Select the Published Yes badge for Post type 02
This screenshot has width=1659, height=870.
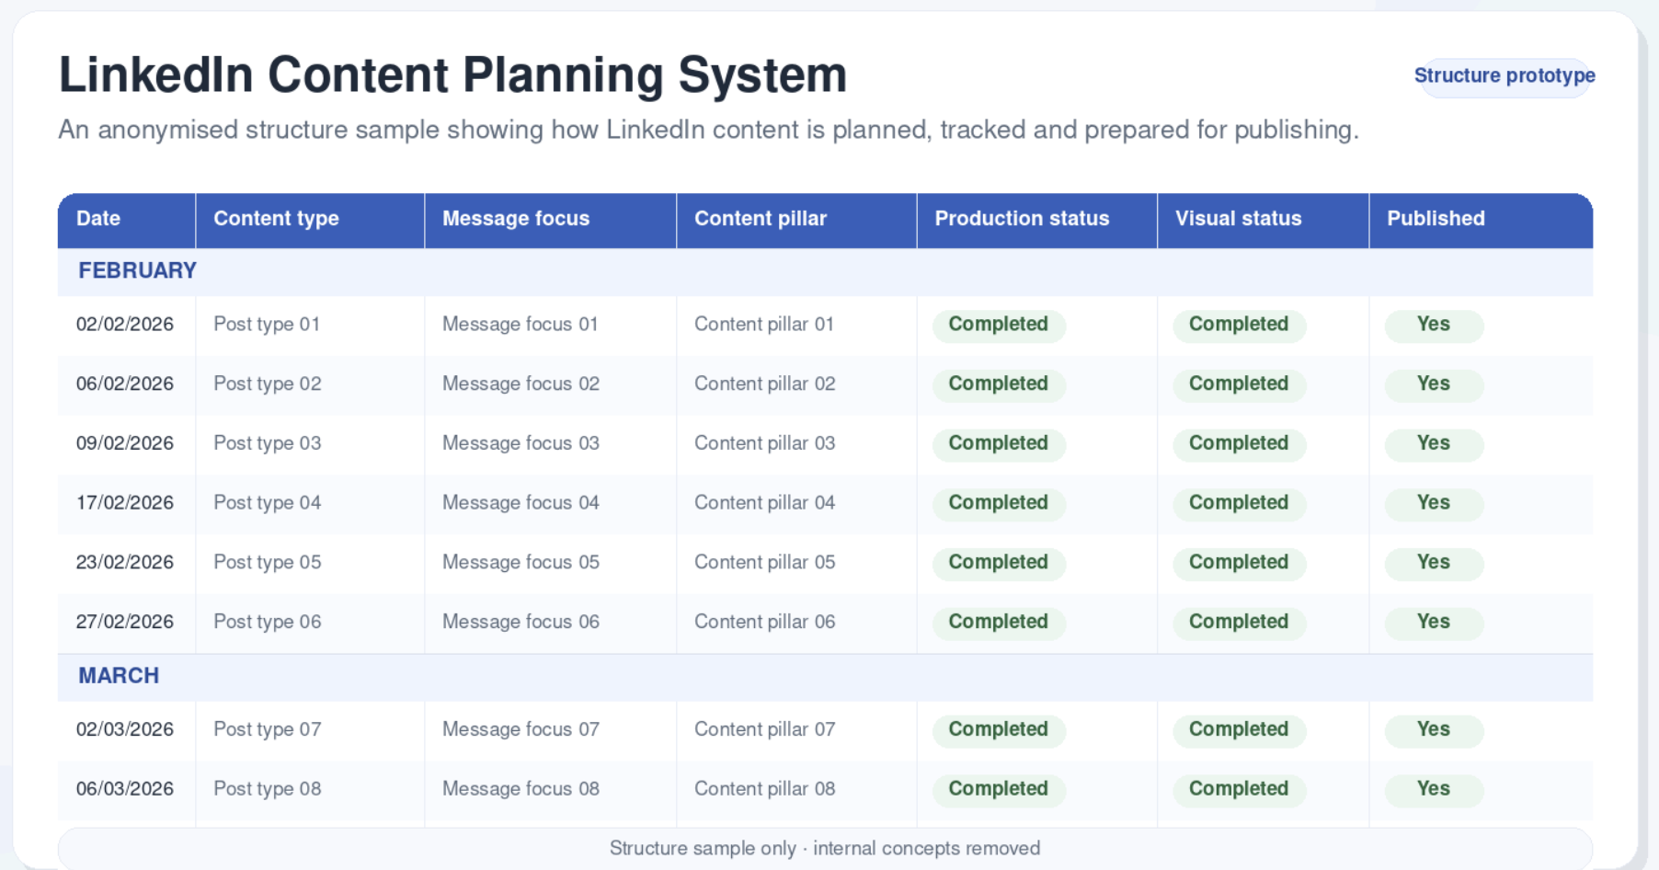1434,385
